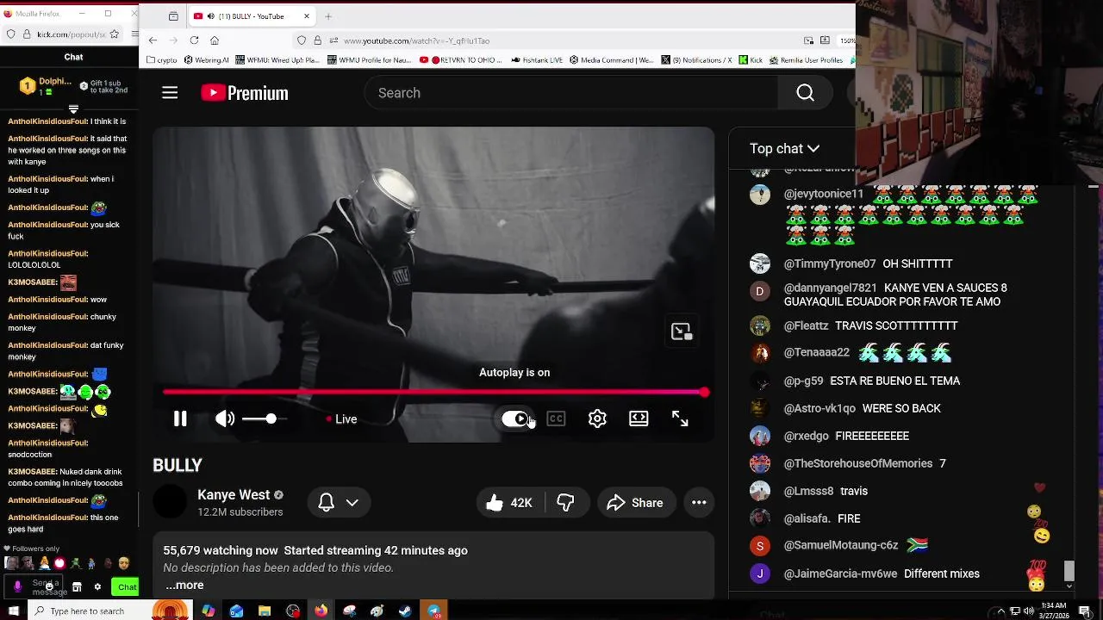The width and height of the screenshot is (1103, 620).
Task: Dislike the BULLY video
Action: point(565,503)
